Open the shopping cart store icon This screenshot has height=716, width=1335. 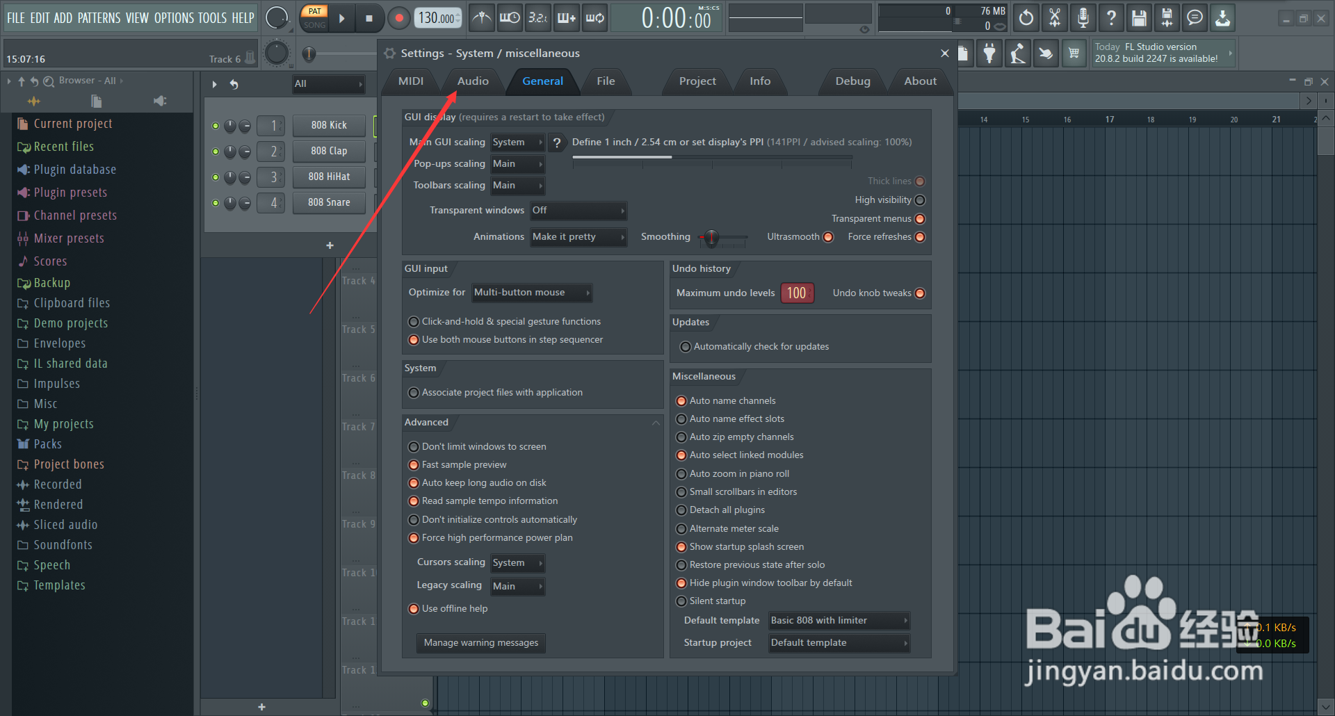coord(1074,54)
